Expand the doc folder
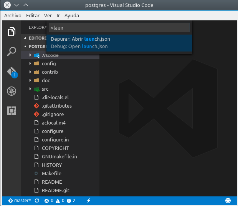Image resolution: width=238 pixels, height=206 pixels. click(x=46, y=81)
